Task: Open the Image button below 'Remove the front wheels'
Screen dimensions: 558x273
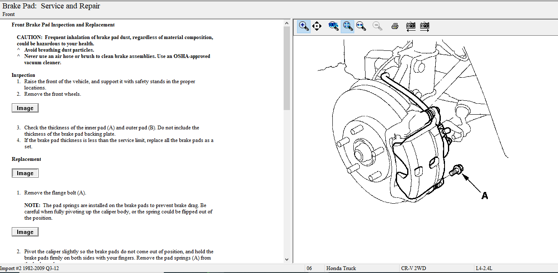Action: (25, 108)
